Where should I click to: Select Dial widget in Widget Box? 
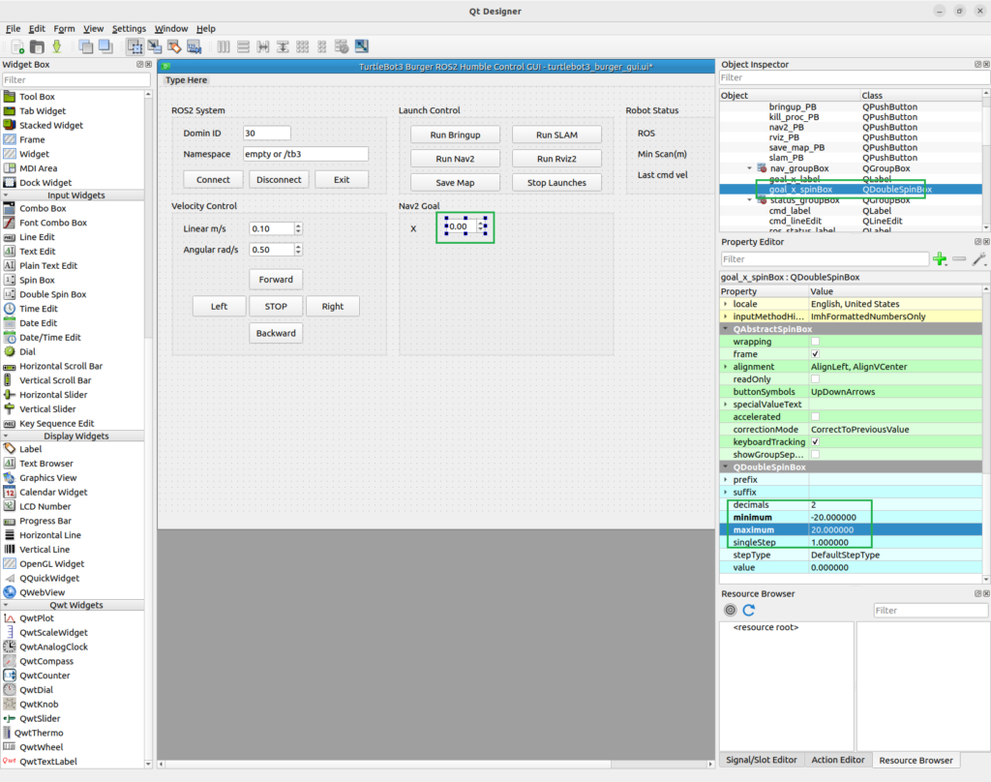pos(27,351)
